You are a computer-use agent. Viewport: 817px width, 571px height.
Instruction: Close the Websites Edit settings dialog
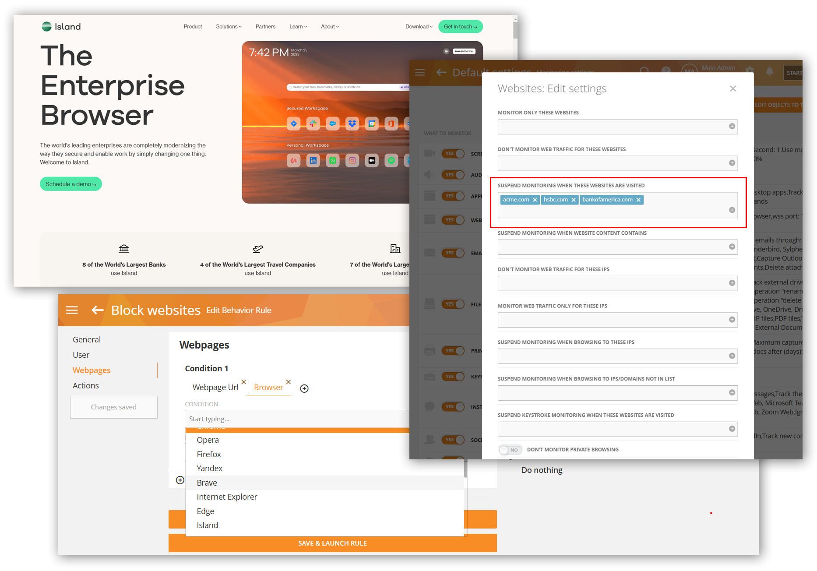(733, 89)
